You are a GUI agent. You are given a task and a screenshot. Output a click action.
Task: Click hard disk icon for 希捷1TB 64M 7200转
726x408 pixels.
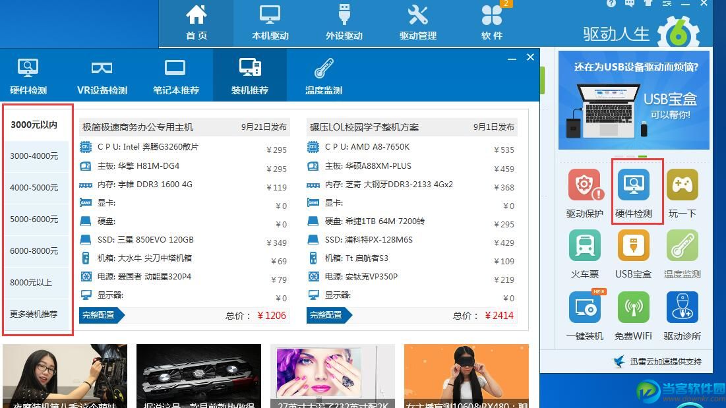pos(313,221)
